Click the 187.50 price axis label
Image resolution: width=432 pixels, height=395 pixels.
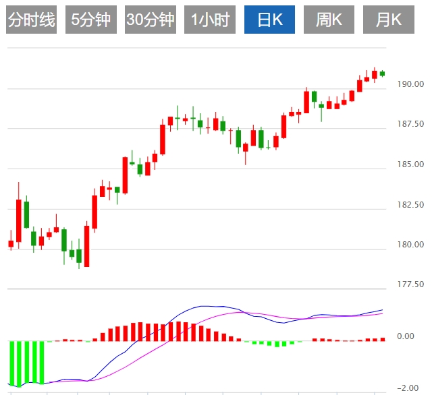click(x=411, y=125)
